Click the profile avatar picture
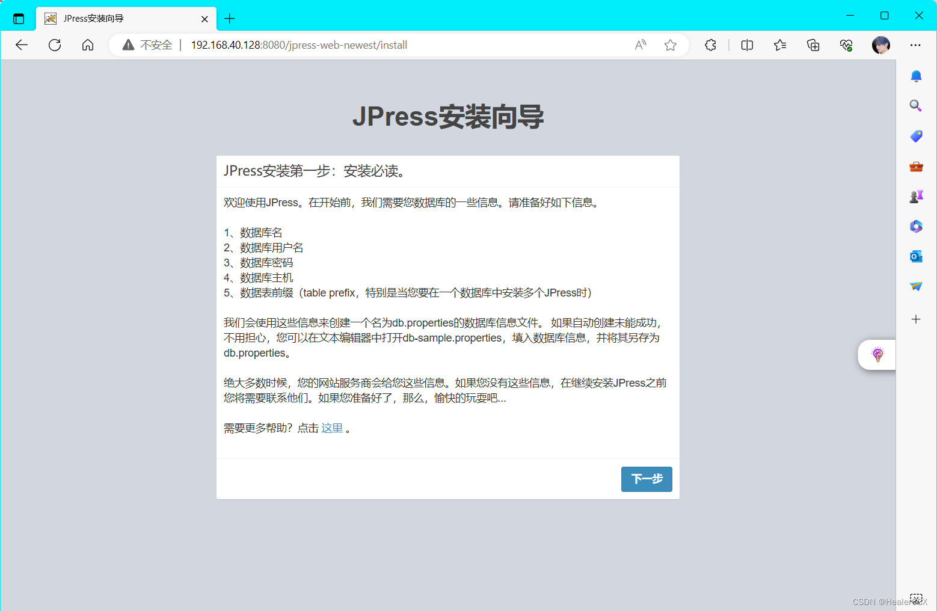This screenshot has height=611, width=937. 881,45
